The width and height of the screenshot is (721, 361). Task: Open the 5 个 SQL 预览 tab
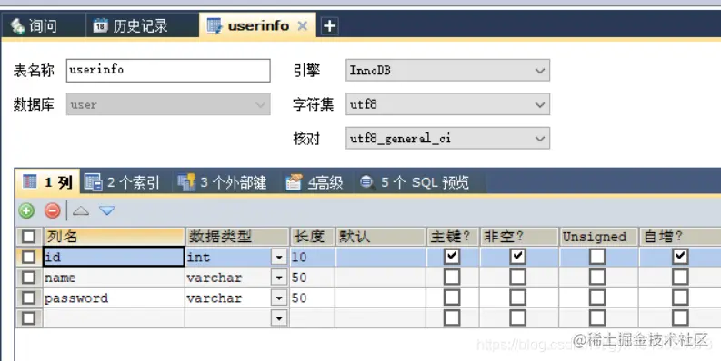click(x=416, y=182)
